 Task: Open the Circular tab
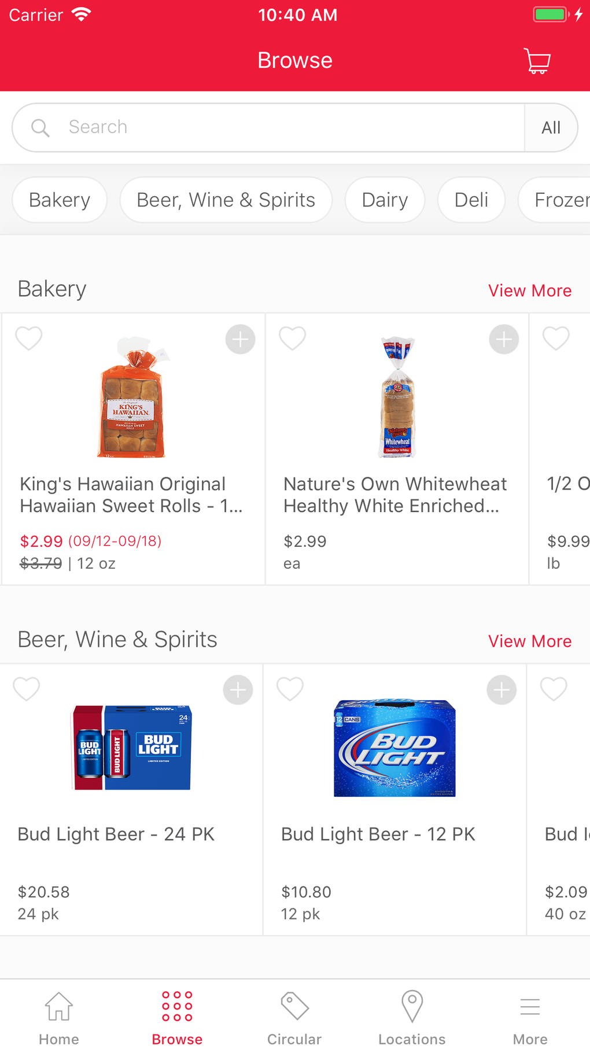(x=294, y=1018)
